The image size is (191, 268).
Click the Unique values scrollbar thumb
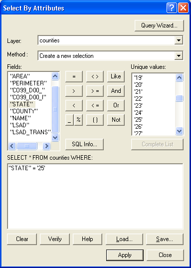pyautogui.click(x=180, y=98)
